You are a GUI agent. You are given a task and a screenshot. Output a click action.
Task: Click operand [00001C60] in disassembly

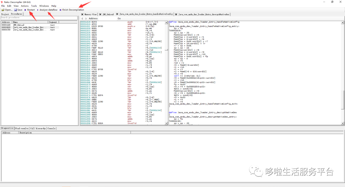pyautogui.click(x=156, y=82)
